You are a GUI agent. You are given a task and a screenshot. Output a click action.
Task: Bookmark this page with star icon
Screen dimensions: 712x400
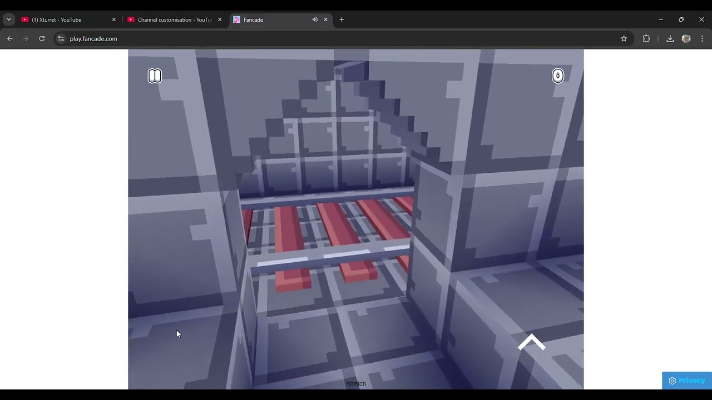624,38
